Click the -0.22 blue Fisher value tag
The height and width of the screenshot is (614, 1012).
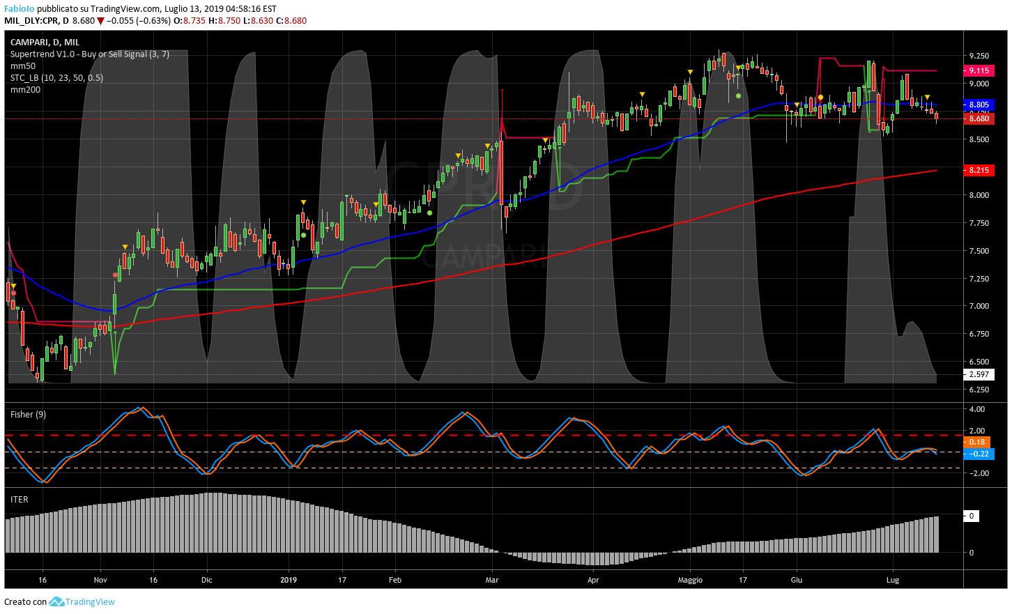pyautogui.click(x=979, y=454)
